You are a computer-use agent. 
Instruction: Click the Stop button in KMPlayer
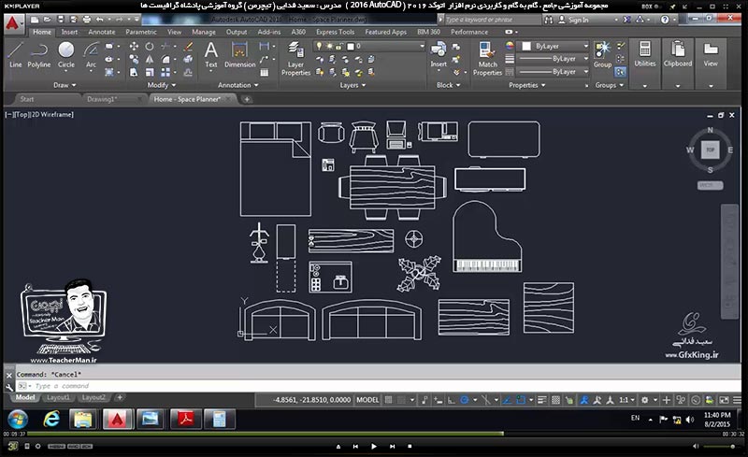410,447
